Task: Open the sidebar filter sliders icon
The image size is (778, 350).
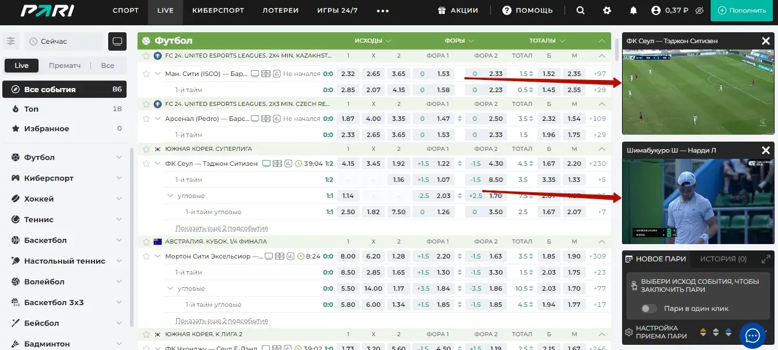Action: coord(11,41)
